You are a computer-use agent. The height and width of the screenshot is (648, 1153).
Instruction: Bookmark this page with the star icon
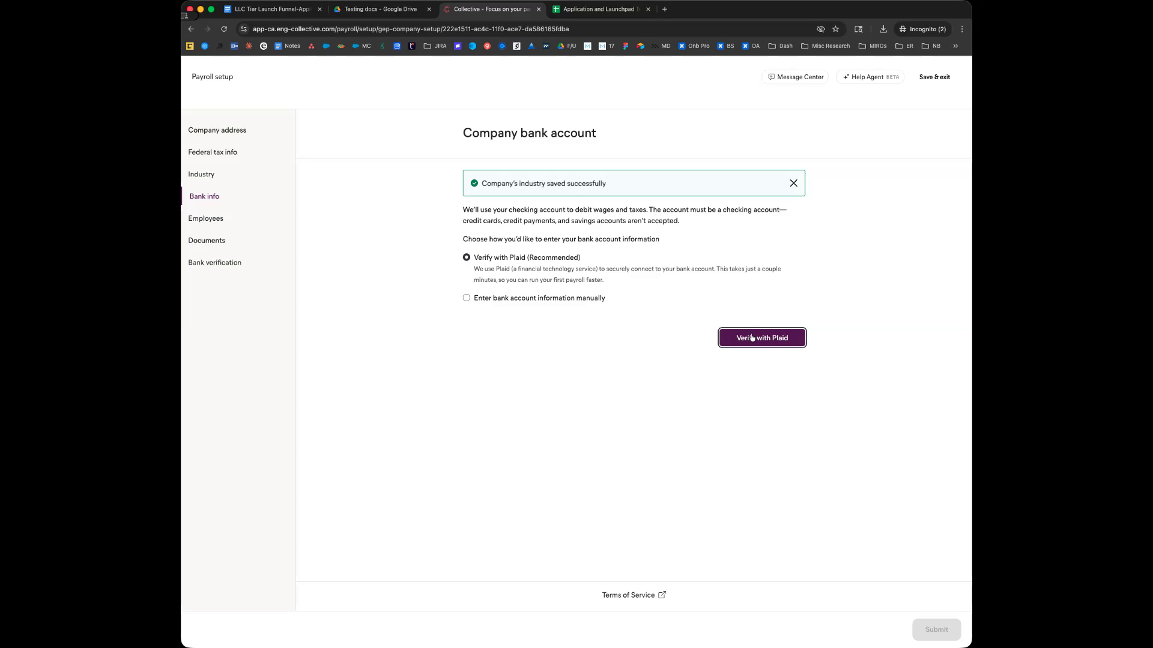coord(835,29)
